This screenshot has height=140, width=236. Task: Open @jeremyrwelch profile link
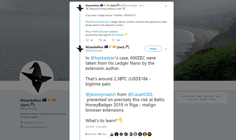click(101, 94)
